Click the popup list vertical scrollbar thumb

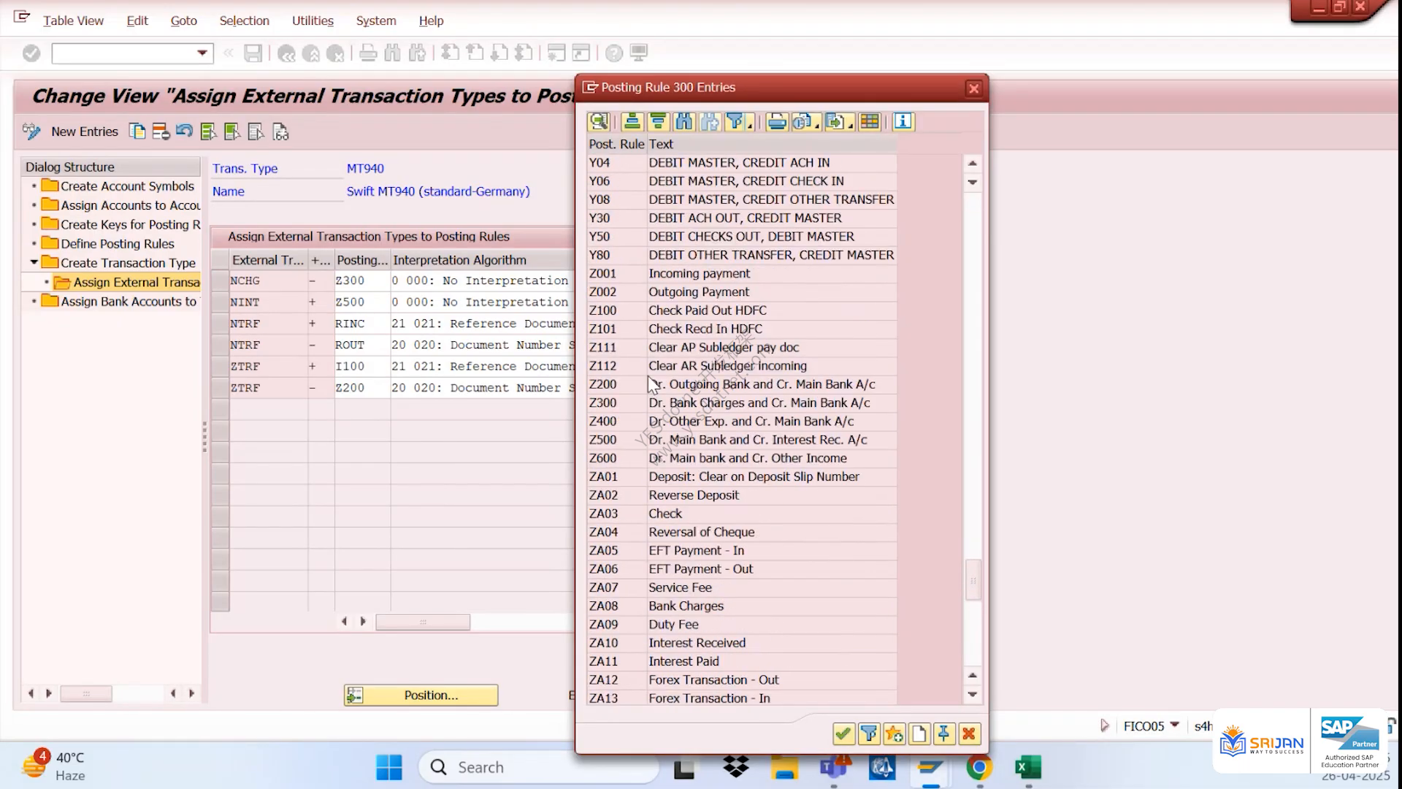[x=973, y=580]
